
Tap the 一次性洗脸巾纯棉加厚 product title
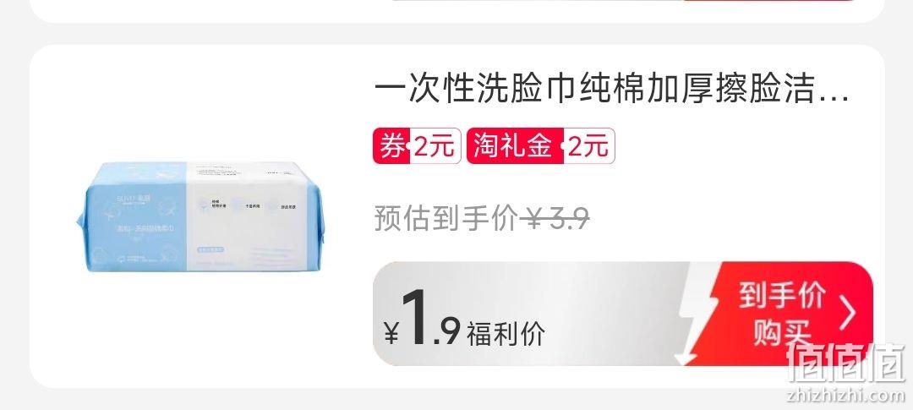611,90
